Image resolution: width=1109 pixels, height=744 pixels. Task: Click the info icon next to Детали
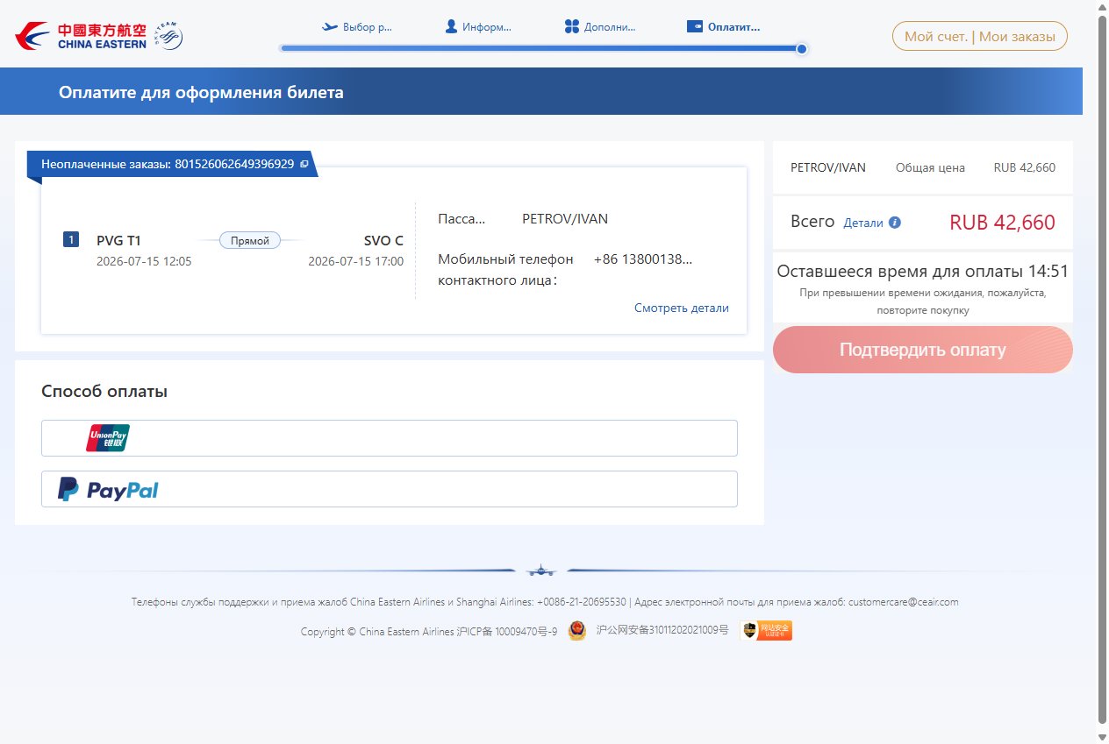click(x=895, y=223)
